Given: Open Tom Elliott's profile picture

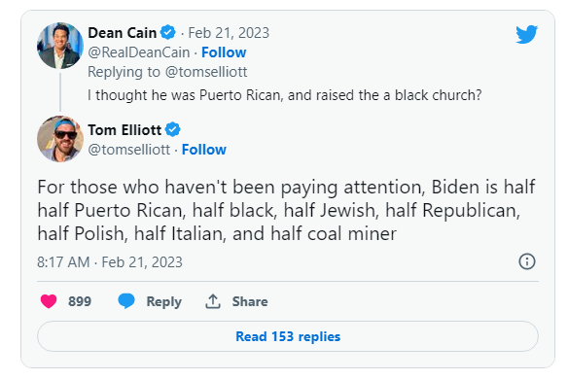Looking at the screenshot, I should (60, 139).
